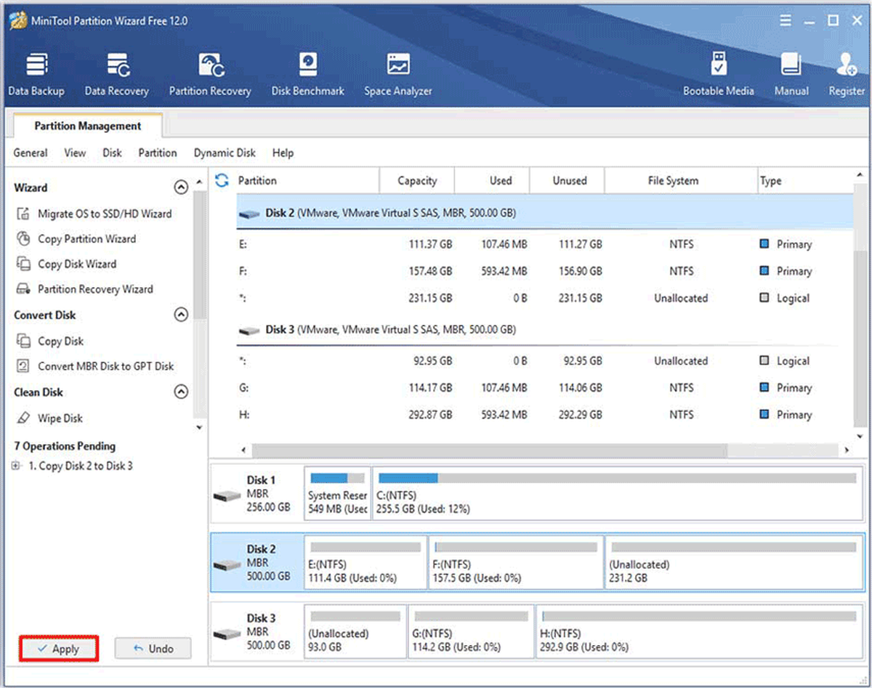This screenshot has width=872, height=688.
Task: Collapse the Convert Disk section
Action: coord(181,315)
